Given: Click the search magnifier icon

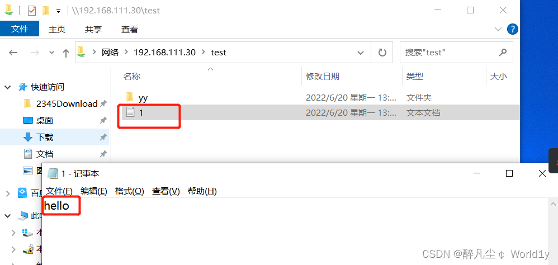Looking at the screenshot, I should 503,53.
